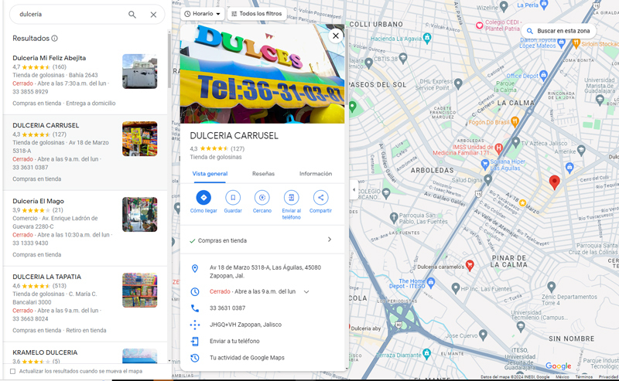The width and height of the screenshot is (619, 381).
Task: Close the DULCERIA CARRUSEL detail panel
Action: [x=336, y=36]
